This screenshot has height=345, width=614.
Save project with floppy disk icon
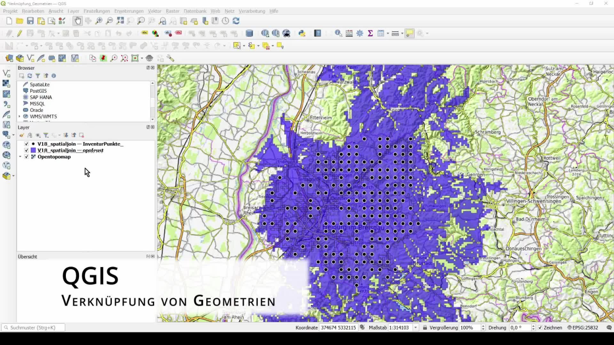coord(30,21)
